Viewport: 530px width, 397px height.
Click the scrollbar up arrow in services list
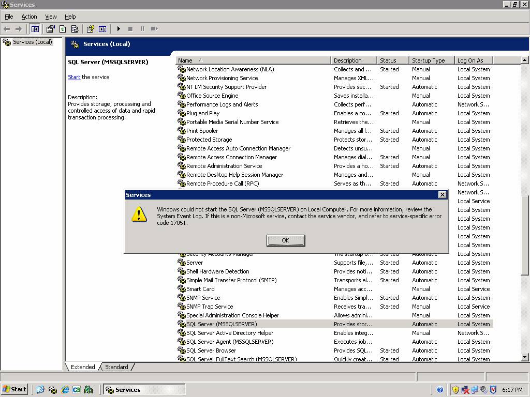[525, 60]
